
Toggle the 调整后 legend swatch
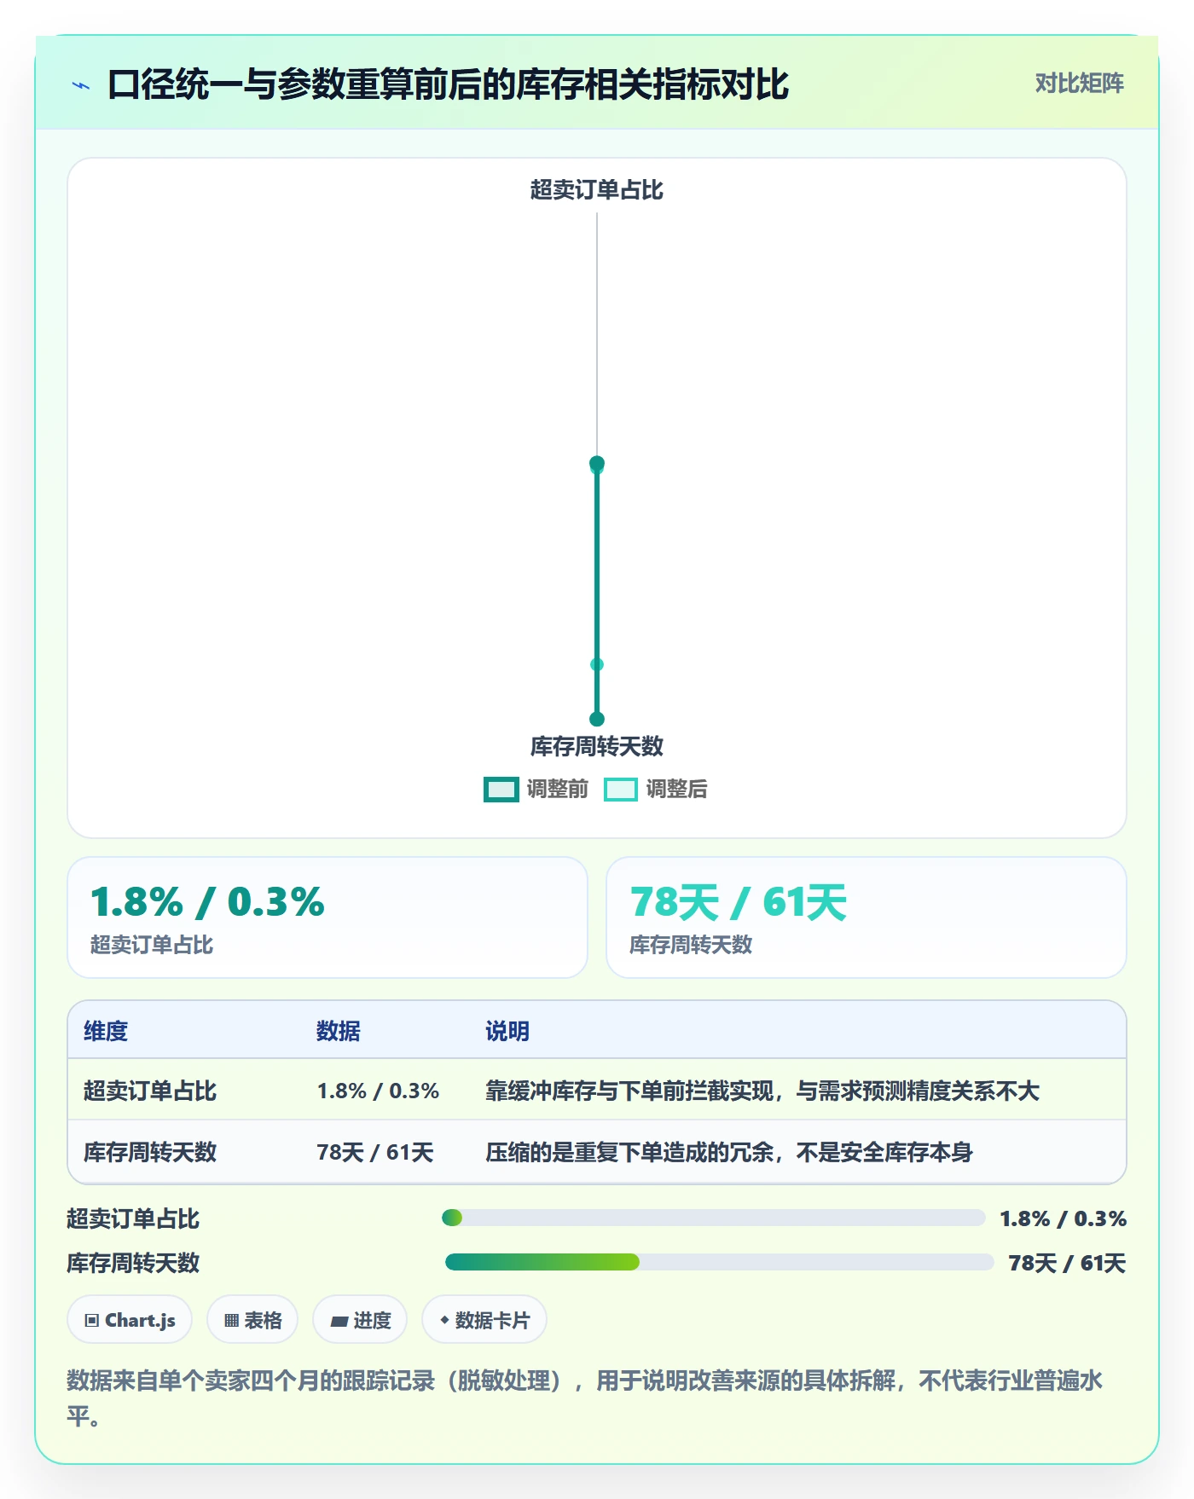pyautogui.click(x=620, y=790)
